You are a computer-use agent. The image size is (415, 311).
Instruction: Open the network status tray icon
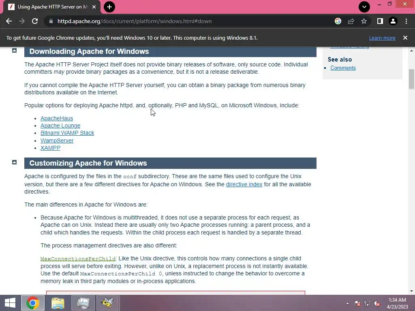pos(367,303)
